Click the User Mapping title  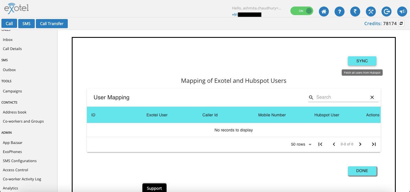click(x=111, y=97)
